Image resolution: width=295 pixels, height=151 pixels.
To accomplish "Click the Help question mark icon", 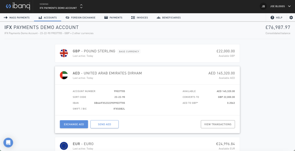I will (272, 18).
